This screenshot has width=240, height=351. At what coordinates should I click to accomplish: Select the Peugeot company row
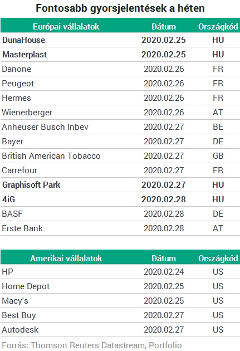tap(120, 84)
